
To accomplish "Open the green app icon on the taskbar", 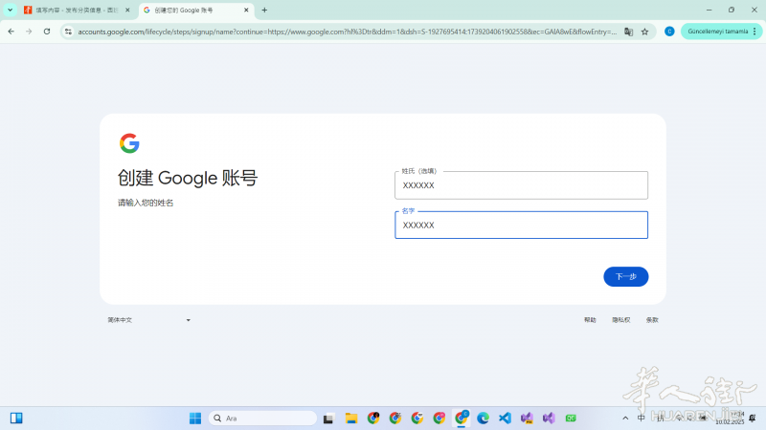I will (x=571, y=419).
